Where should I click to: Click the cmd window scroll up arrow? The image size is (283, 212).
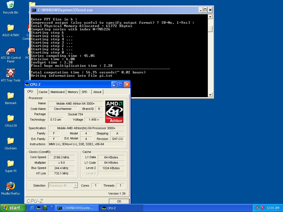(x=210, y=17)
